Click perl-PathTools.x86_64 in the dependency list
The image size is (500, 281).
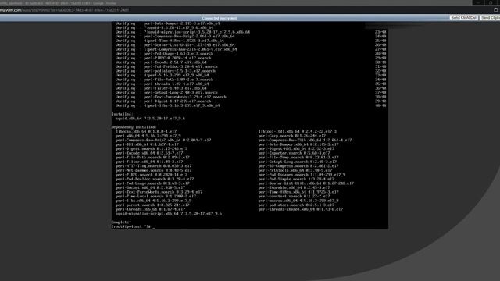pos(295,170)
